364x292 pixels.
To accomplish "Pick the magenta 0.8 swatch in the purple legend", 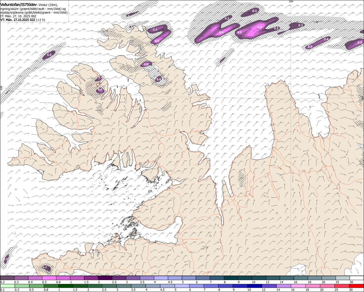I will [63, 278].
